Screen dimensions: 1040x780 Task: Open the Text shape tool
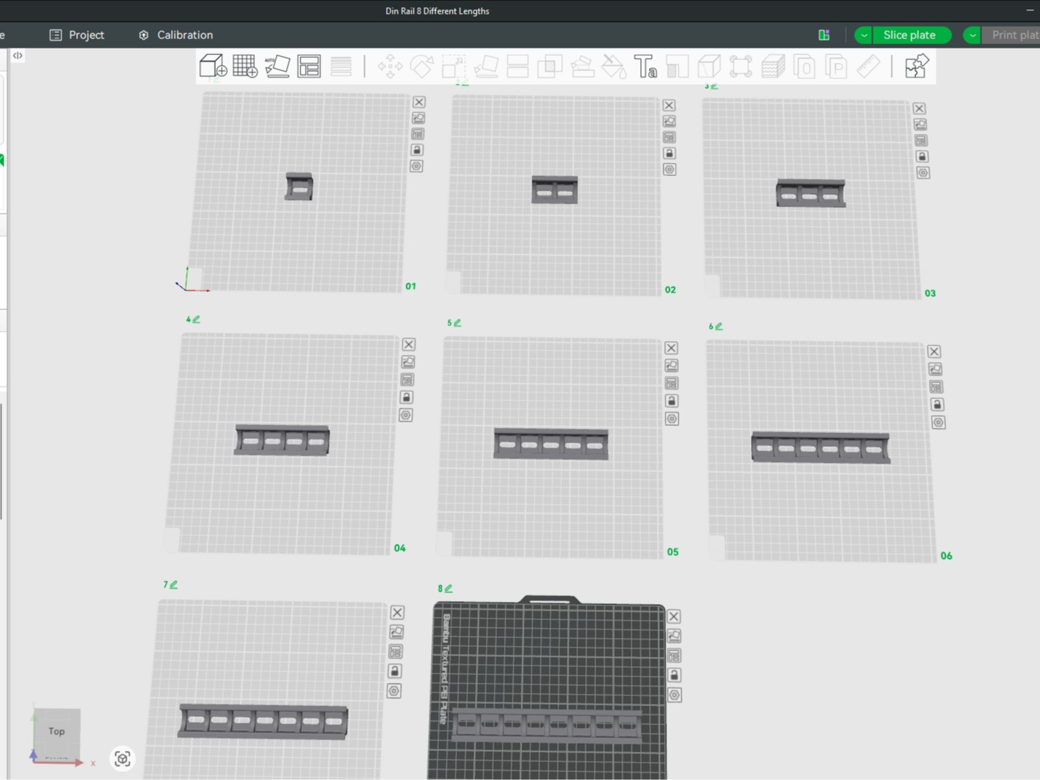[x=645, y=66]
